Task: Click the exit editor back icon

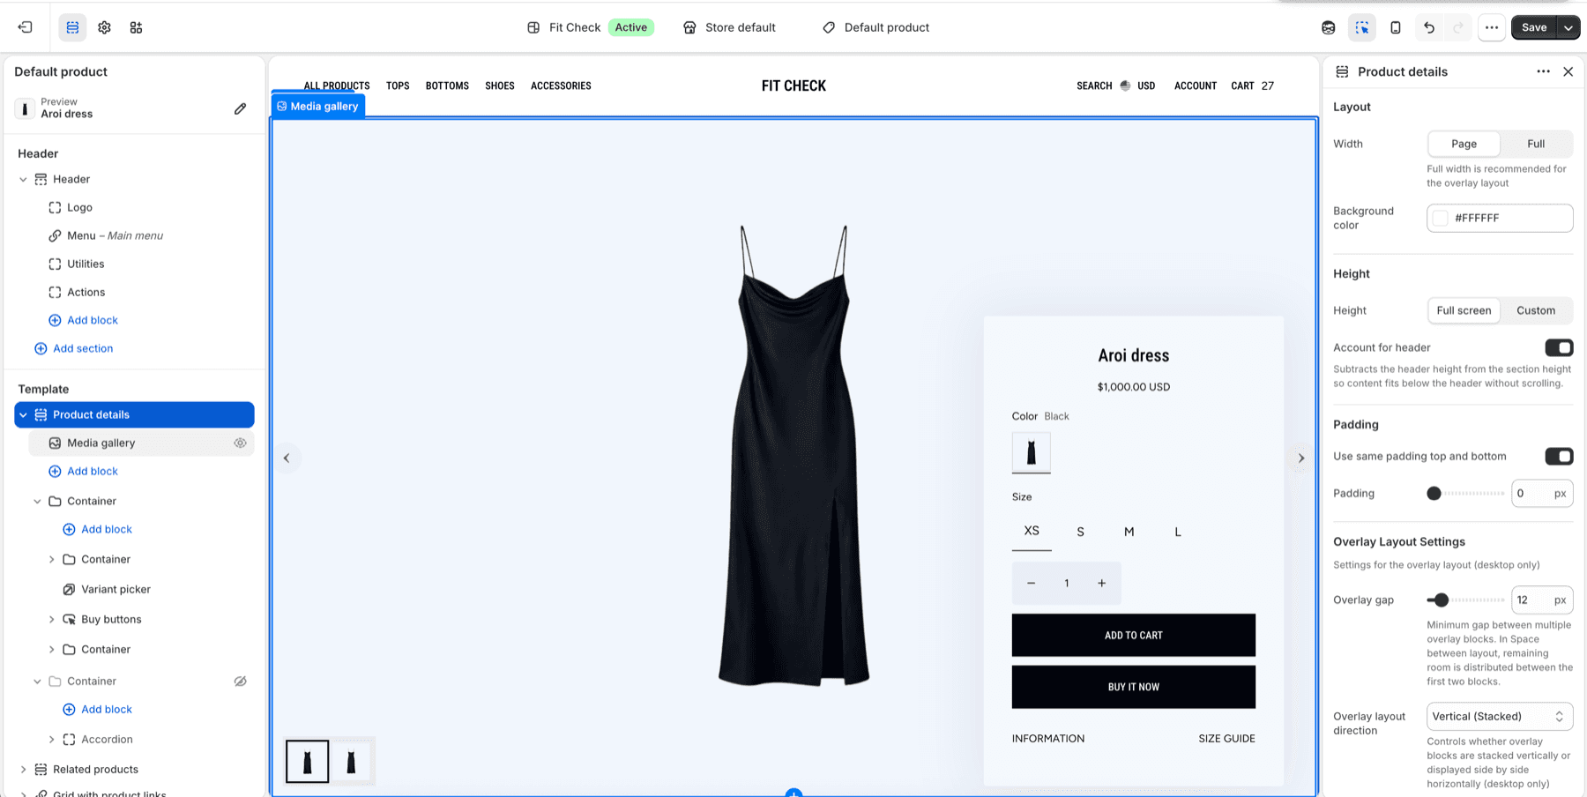Action: click(x=26, y=27)
